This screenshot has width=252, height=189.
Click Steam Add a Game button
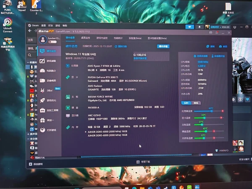click(x=36, y=164)
